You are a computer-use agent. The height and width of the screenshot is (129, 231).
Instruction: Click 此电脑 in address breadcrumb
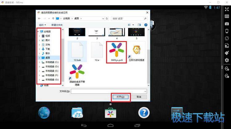67,18
